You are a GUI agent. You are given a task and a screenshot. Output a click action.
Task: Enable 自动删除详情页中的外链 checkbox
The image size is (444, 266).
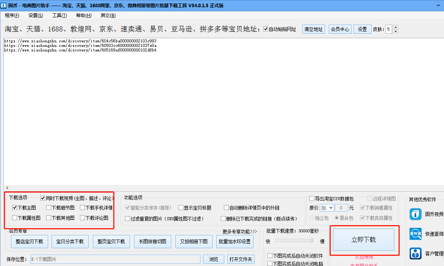(x=226, y=207)
